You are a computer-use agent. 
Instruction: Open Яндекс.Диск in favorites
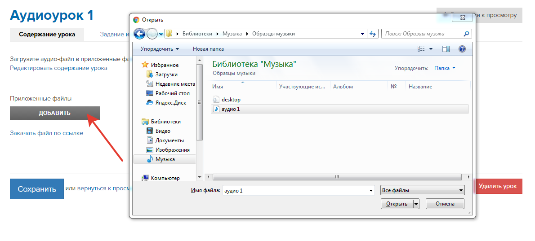point(170,103)
